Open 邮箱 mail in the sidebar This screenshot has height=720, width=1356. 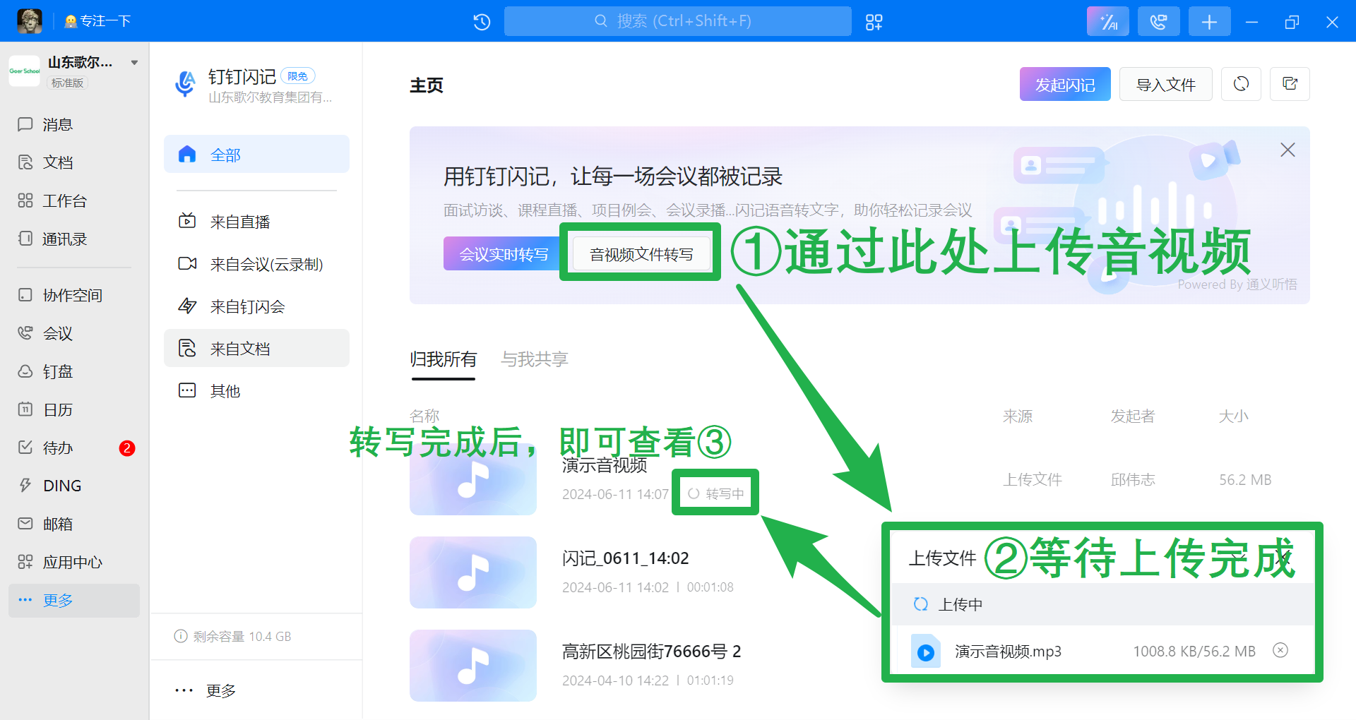(x=74, y=524)
